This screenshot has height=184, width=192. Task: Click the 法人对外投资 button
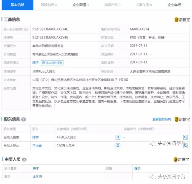52,63
